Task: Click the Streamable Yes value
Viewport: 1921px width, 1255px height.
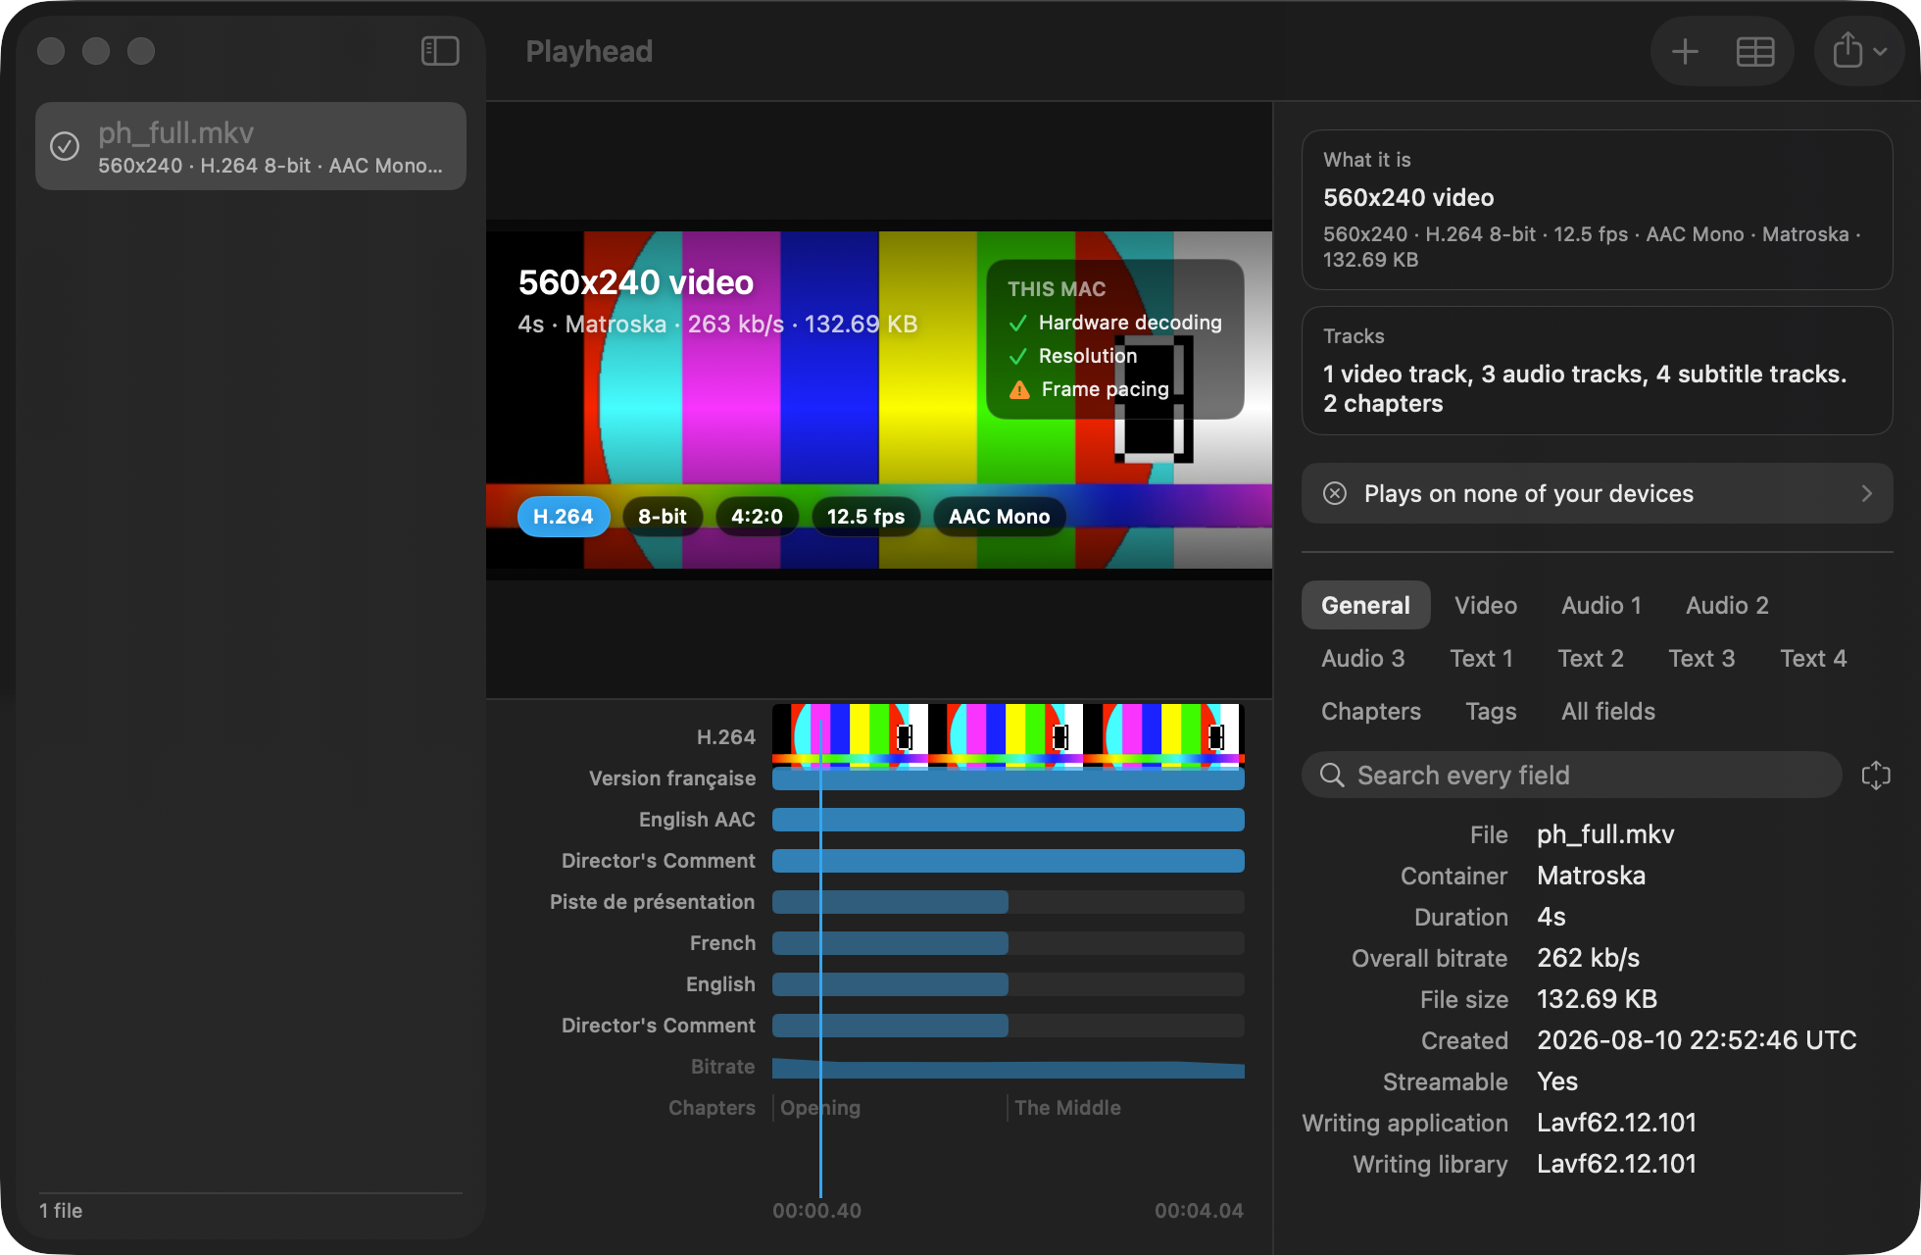Action: tap(1557, 1081)
